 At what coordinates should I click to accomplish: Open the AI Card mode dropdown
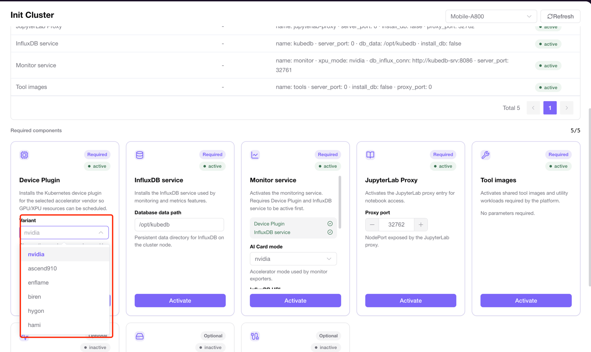point(293,259)
